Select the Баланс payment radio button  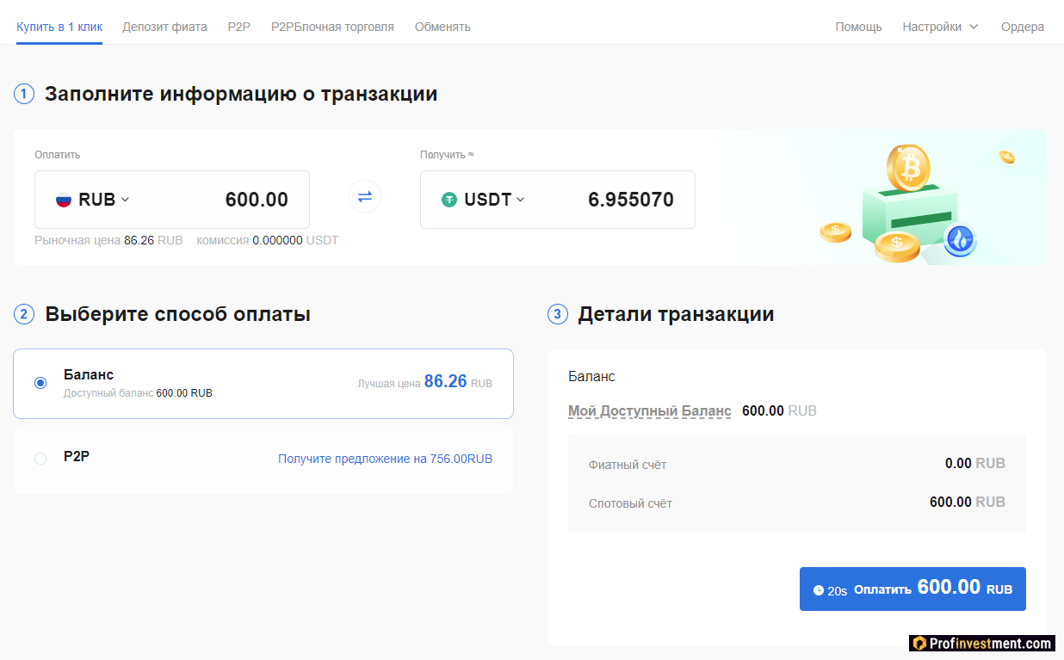(40, 383)
